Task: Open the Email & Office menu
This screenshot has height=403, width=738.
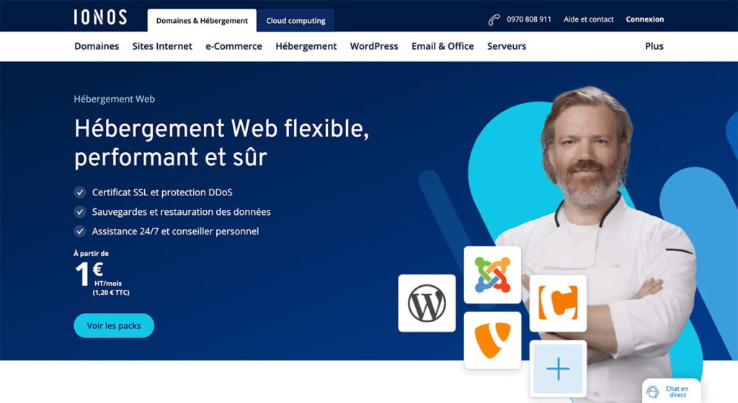Action: pos(443,46)
